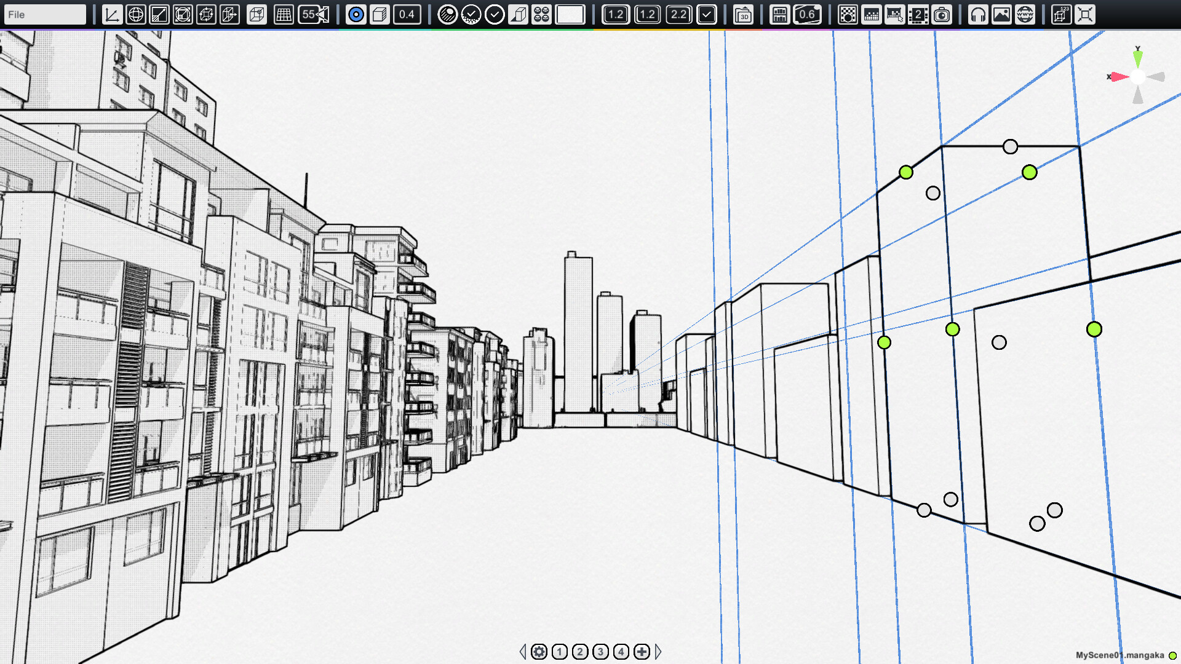Open the image export icon
Image resolution: width=1181 pixels, height=664 pixels.
tap(1001, 14)
